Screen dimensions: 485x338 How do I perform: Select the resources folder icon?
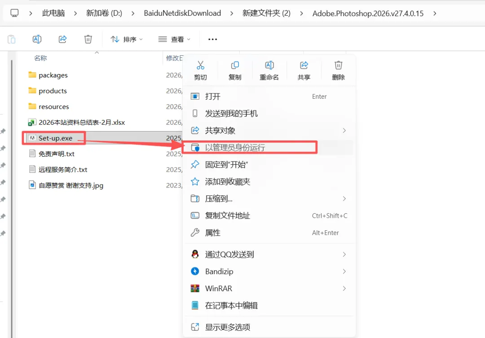coord(32,106)
